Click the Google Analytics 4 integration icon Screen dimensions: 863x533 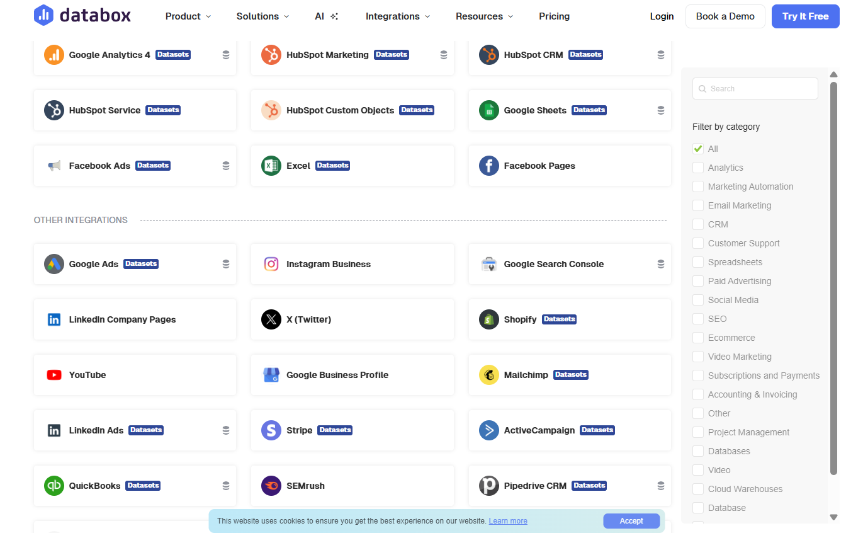click(54, 55)
